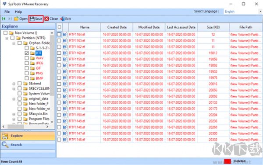This screenshot has height=165, width=263.
Task: Check the box for RTF1152.rtf row
Action: click(x=59, y=102)
